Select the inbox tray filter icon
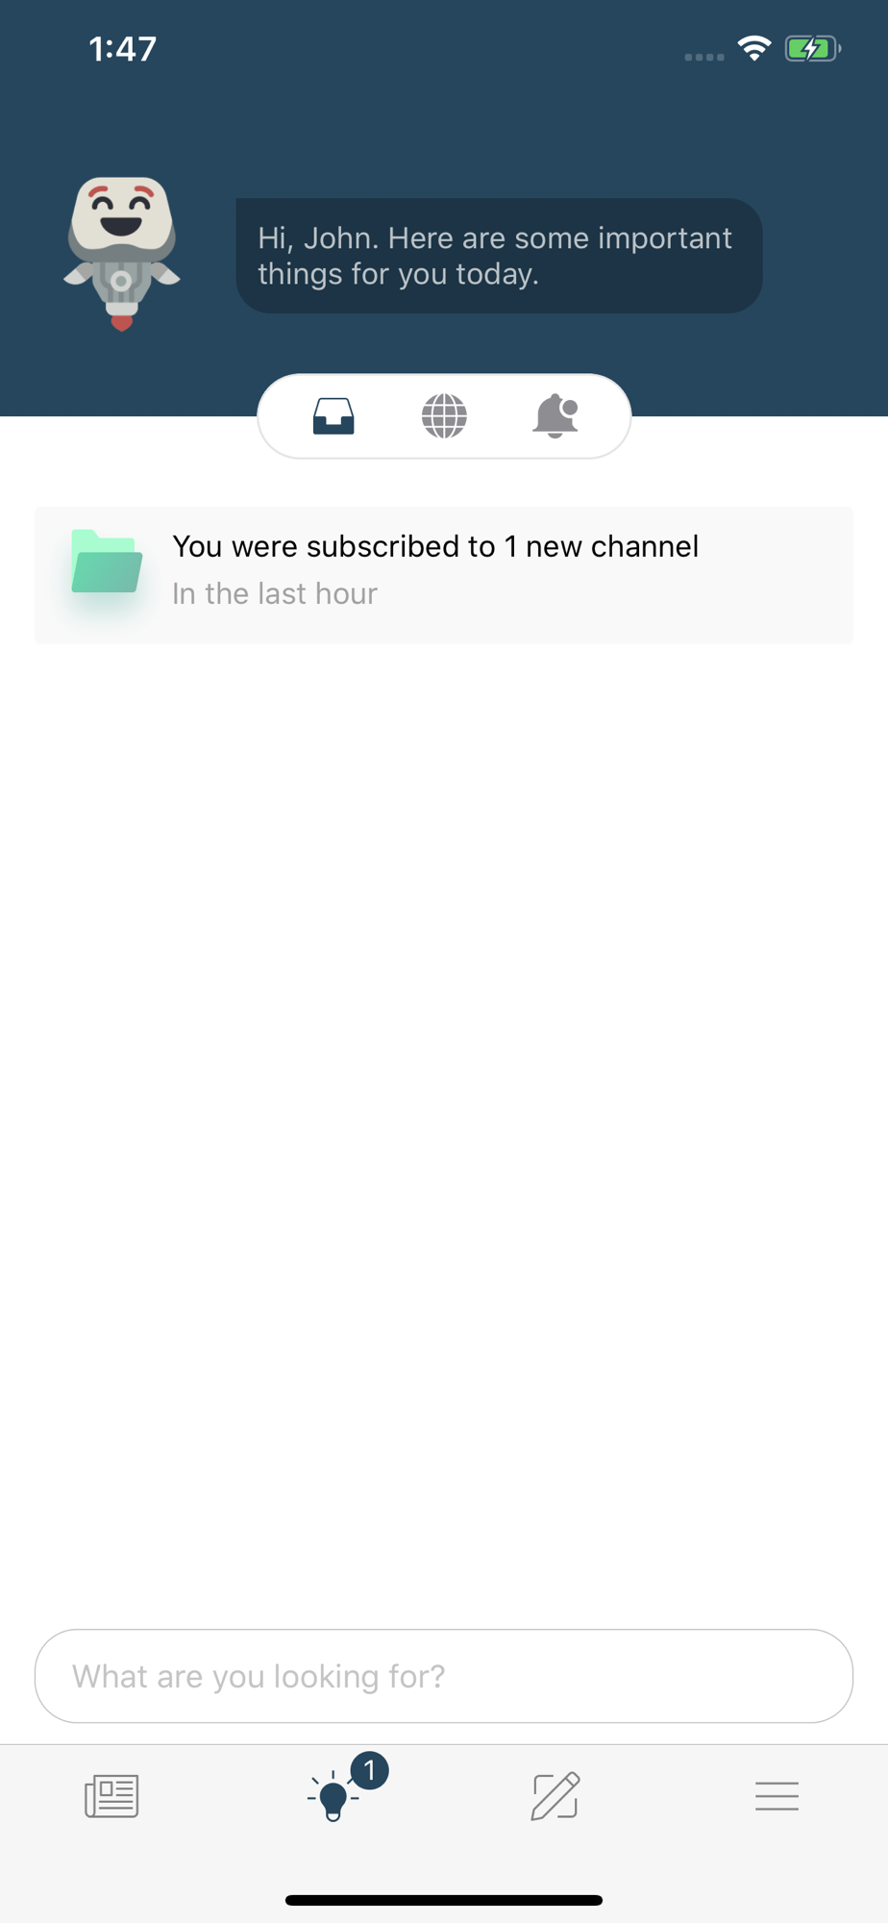 (333, 416)
